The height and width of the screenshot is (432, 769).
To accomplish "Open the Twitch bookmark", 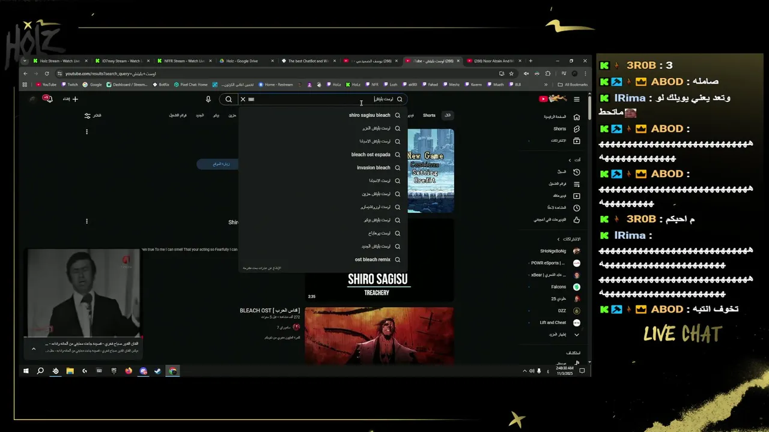I will tap(70, 85).
